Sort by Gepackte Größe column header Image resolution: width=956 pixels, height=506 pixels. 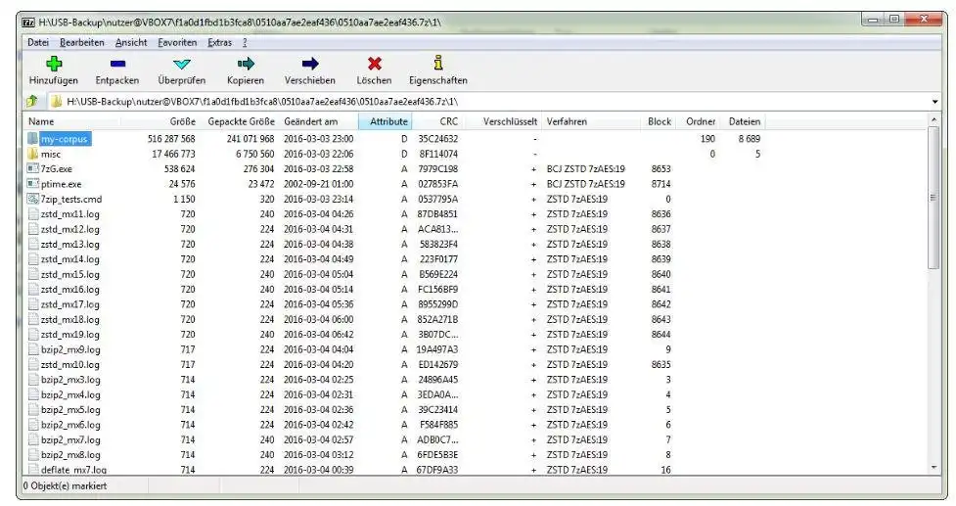(239, 121)
